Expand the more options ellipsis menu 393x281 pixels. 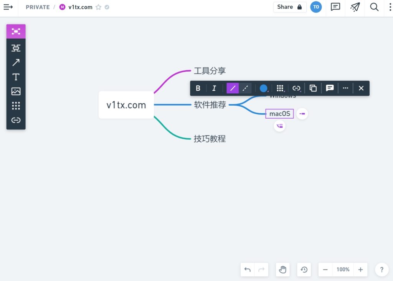345,88
